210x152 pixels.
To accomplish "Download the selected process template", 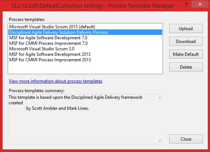I will pyautogui.click(x=186, y=41).
